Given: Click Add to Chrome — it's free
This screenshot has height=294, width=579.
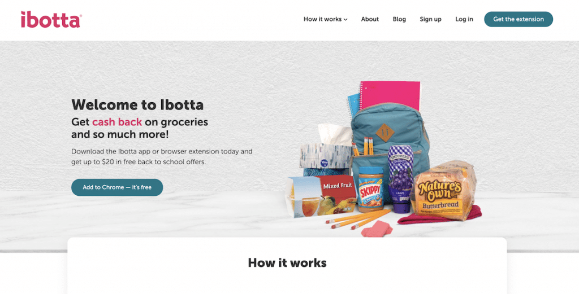Looking at the screenshot, I should (117, 187).
